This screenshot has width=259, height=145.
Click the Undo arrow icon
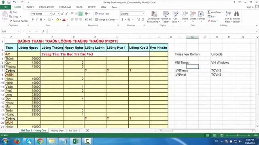click(15, 2)
